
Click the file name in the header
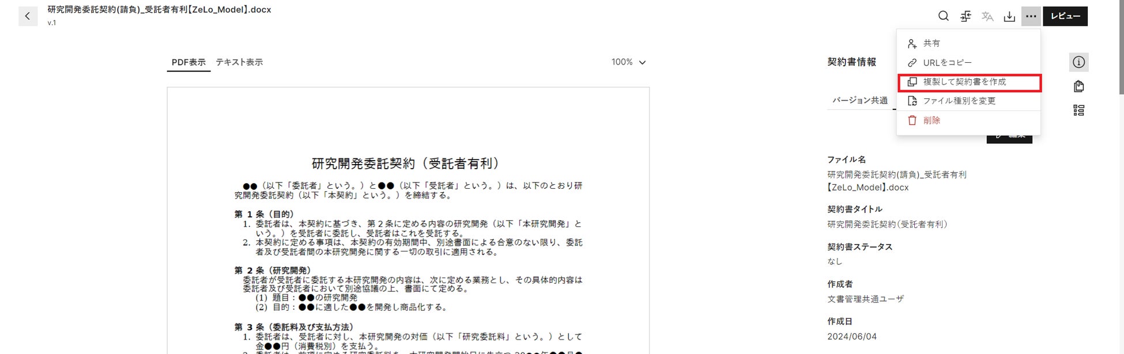160,10
